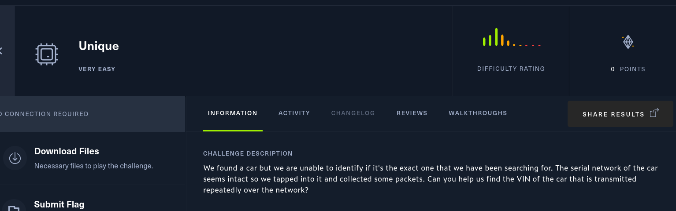676x211 pixels.
Task: Click the points diamond gem icon
Action: point(628,42)
